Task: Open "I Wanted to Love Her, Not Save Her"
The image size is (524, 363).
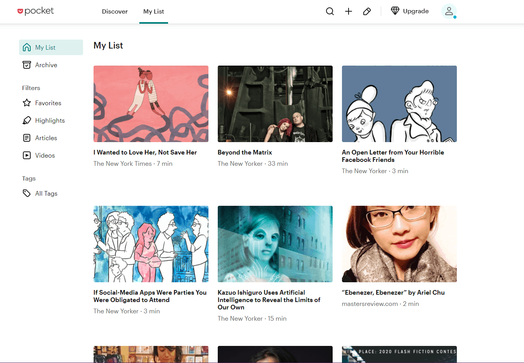Action: click(145, 152)
